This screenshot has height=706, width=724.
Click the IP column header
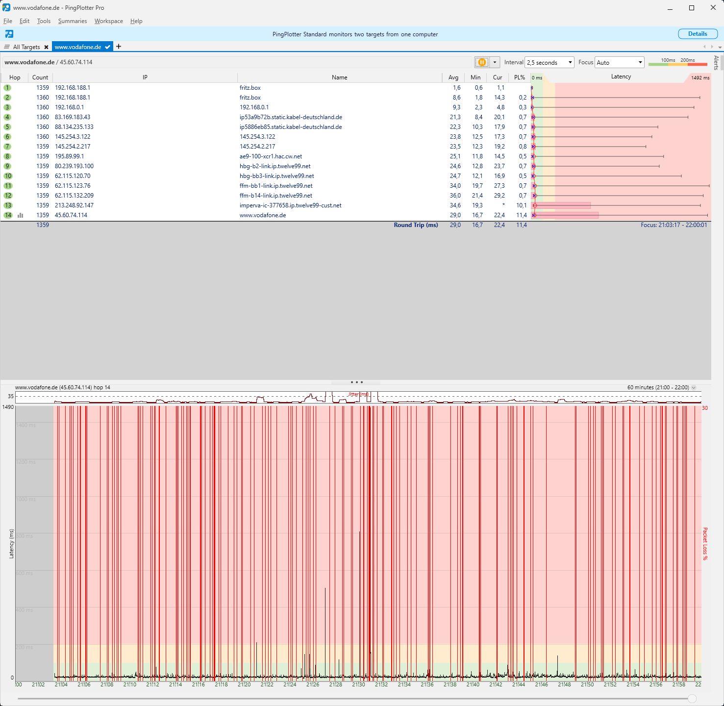click(145, 77)
